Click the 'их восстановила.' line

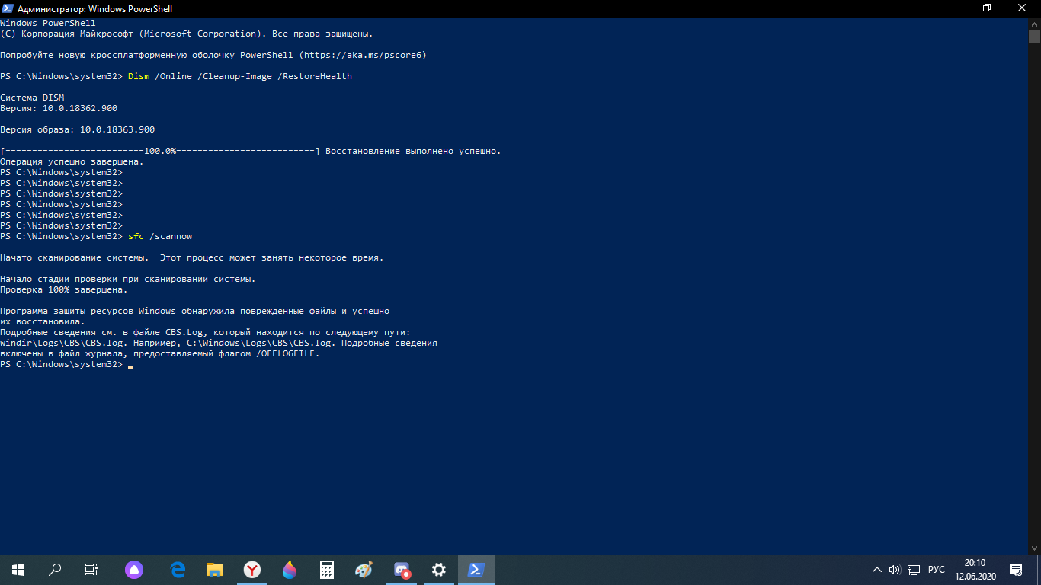point(43,322)
